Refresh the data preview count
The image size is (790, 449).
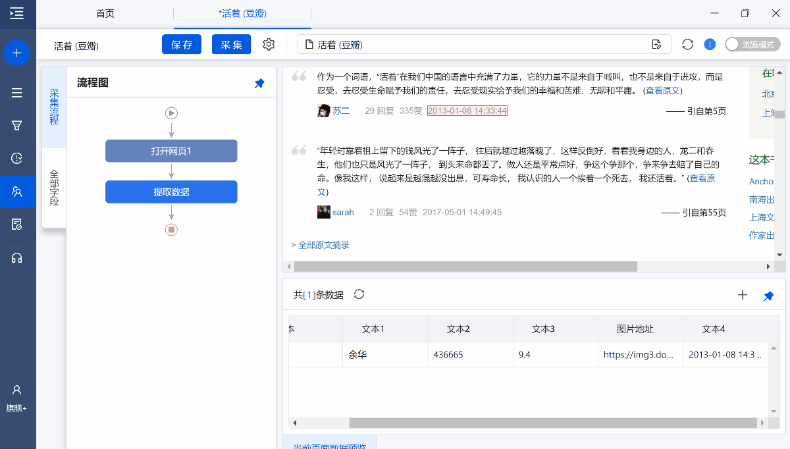pyautogui.click(x=359, y=294)
